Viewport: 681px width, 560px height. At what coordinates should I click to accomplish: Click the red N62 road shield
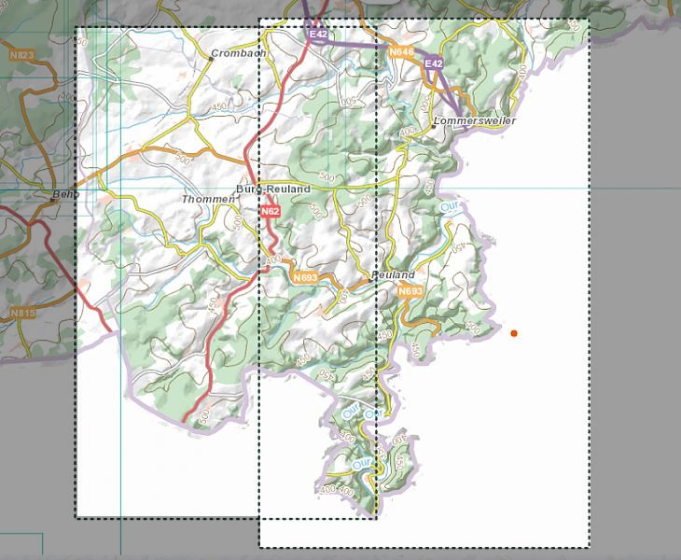pos(271,212)
